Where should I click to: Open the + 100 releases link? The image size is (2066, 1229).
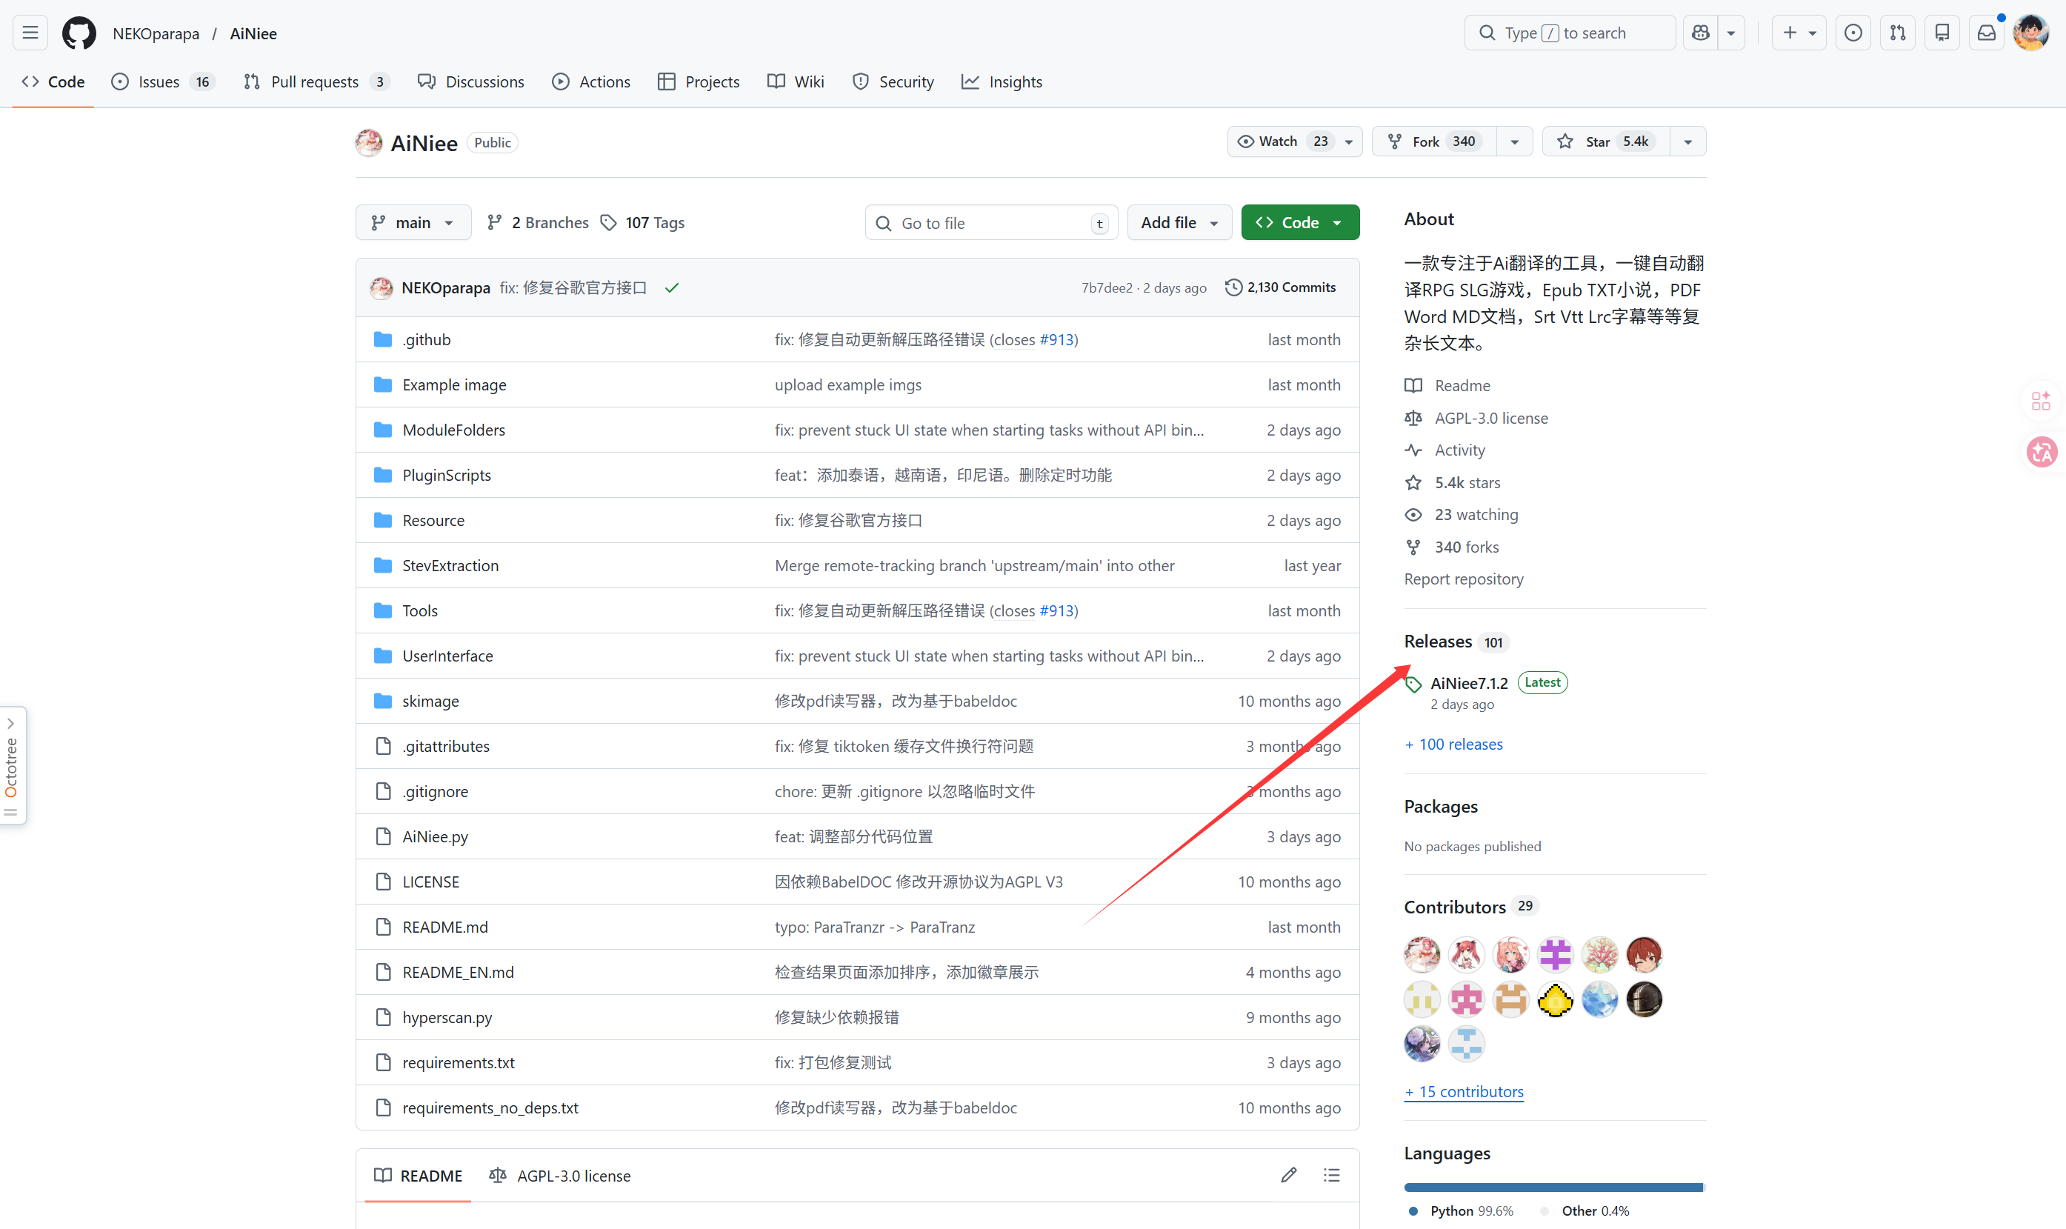coord(1453,744)
